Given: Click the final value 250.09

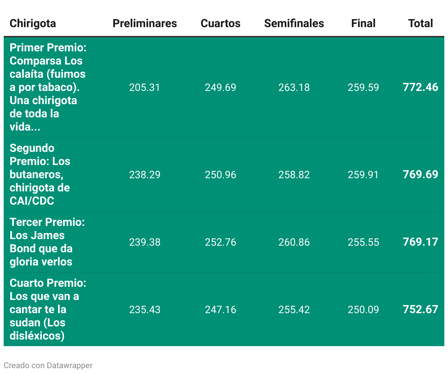Looking at the screenshot, I should pyautogui.click(x=363, y=310).
